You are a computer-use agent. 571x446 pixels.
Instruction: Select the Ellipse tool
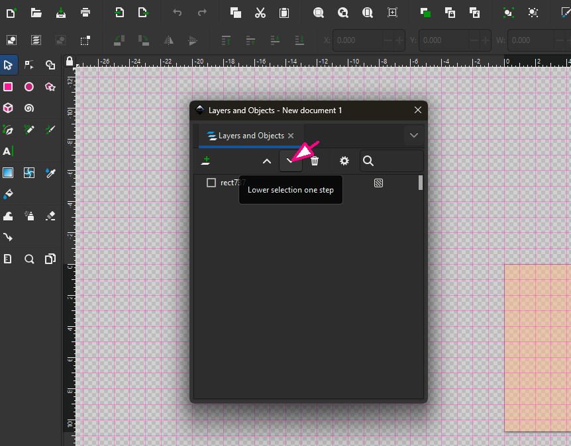point(29,87)
